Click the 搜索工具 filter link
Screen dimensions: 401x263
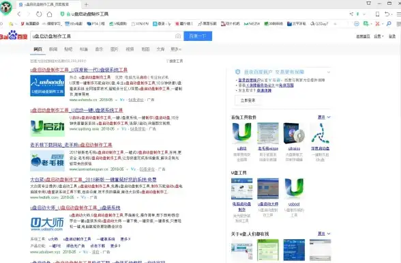(x=175, y=61)
